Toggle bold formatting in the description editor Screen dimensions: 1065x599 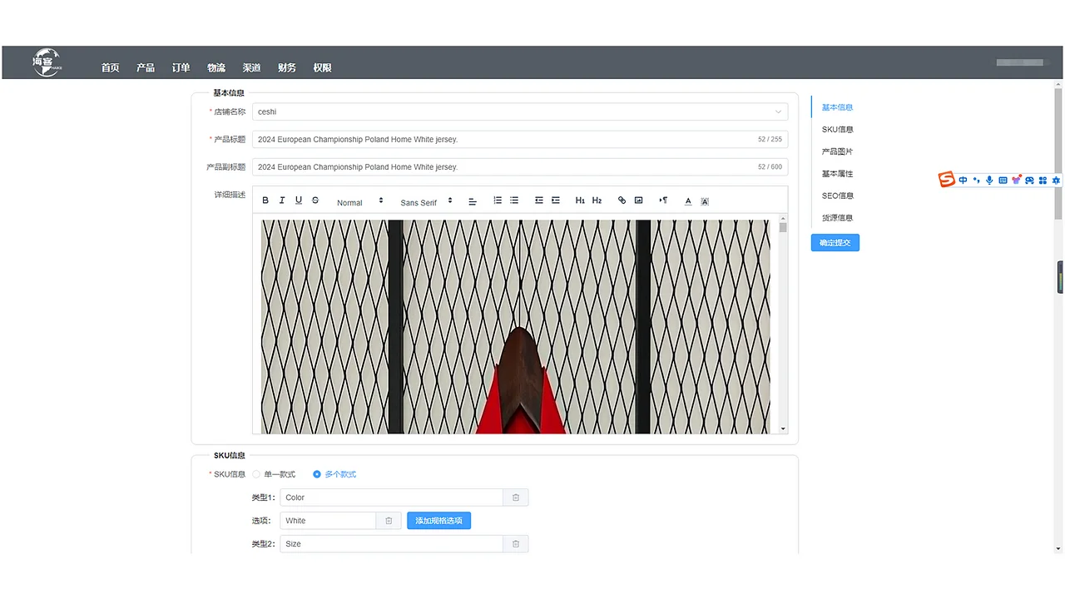coord(265,200)
